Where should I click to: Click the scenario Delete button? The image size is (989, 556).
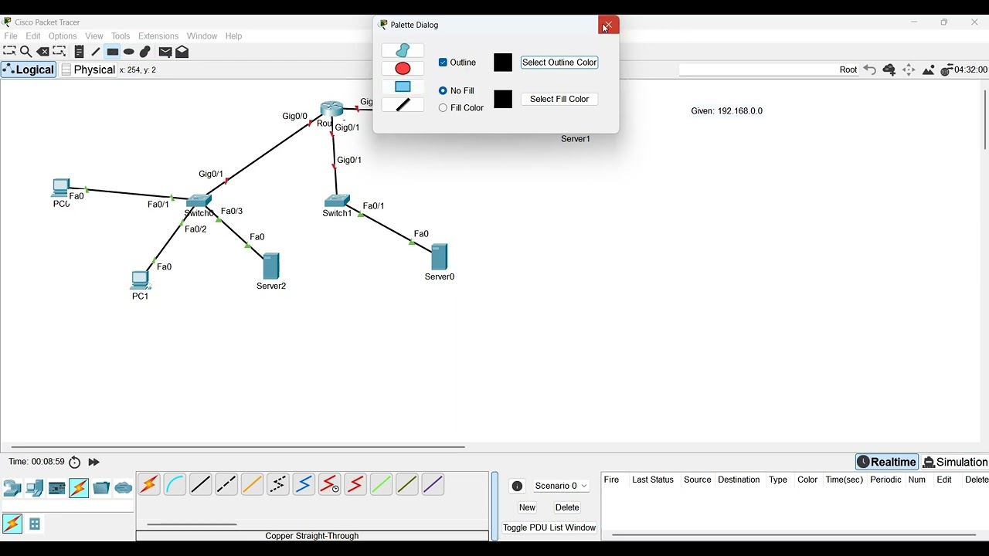pyautogui.click(x=567, y=508)
